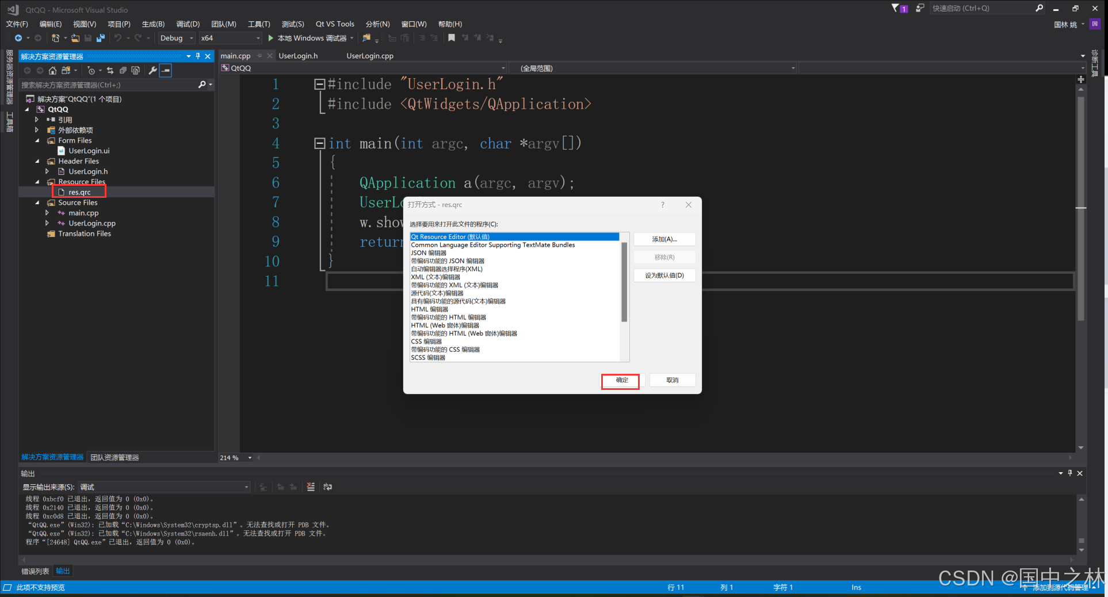The height and width of the screenshot is (597, 1108).
Task: Click the help question mark in the dialog
Action: pos(662,205)
